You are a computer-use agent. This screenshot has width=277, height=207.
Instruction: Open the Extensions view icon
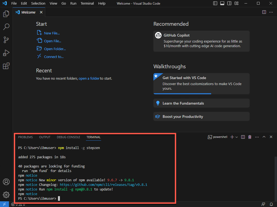pyautogui.click(x=6, y=66)
